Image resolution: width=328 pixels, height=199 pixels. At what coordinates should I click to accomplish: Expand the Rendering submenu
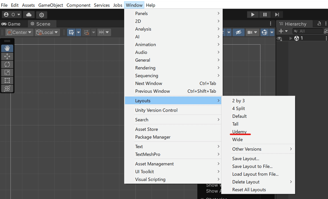coord(173,68)
